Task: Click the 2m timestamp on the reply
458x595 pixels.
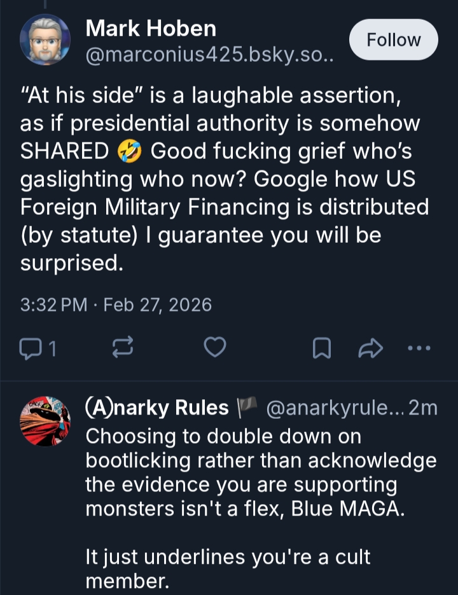Action: click(x=424, y=407)
